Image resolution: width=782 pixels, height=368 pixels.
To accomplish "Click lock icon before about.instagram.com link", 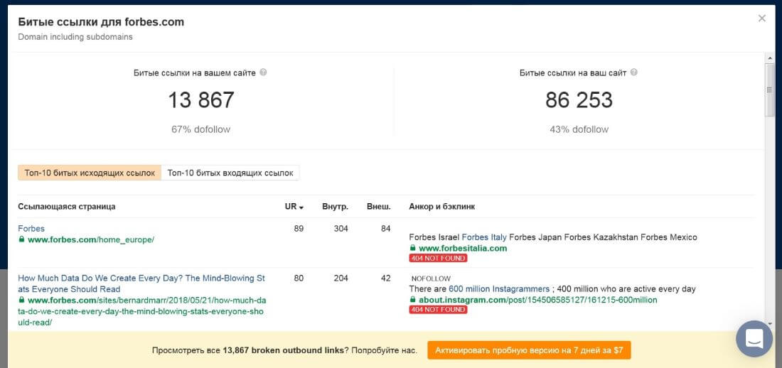I will pyautogui.click(x=412, y=300).
